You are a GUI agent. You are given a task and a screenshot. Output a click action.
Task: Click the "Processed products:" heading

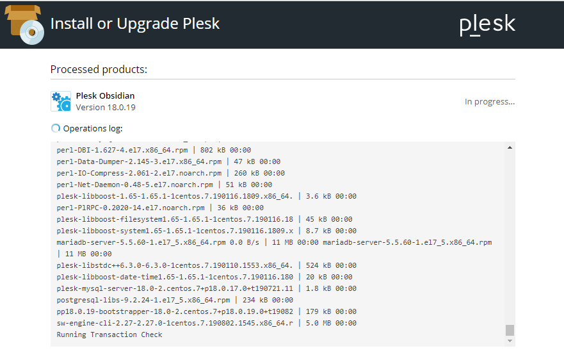point(99,69)
